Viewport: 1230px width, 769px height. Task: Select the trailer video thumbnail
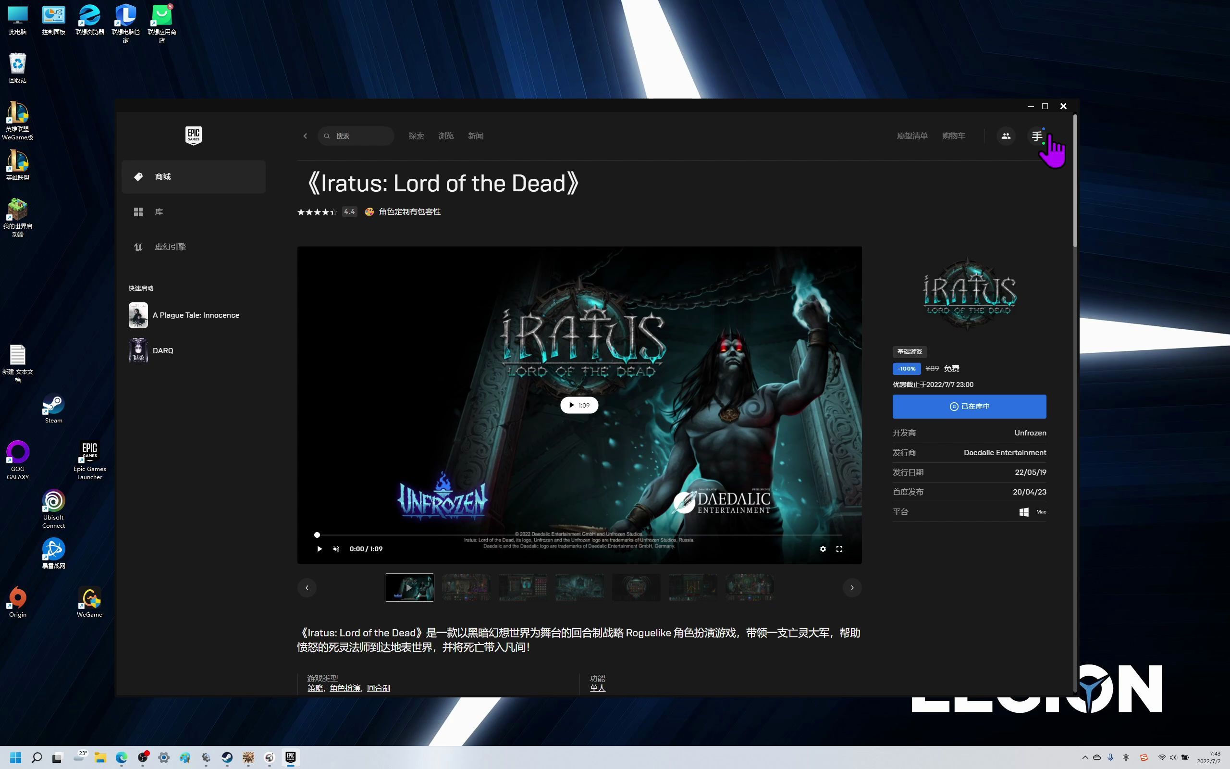(x=409, y=587)
